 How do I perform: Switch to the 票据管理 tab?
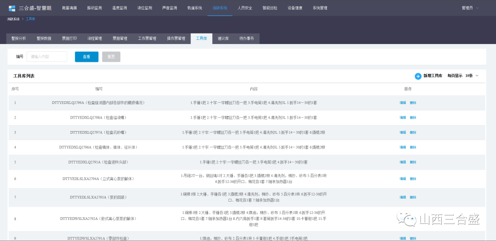(x=120, y=38)
